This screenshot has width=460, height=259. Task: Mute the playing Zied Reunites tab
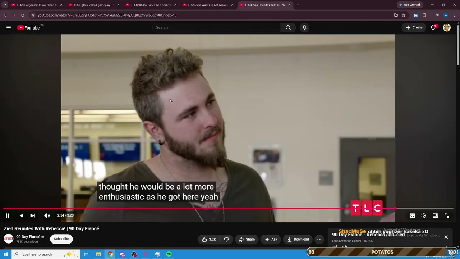284,5
